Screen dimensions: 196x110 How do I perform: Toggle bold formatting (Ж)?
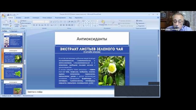34,25
